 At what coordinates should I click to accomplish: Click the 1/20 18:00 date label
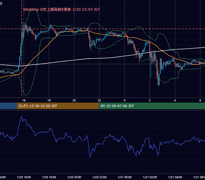click(x=49, y=177)
